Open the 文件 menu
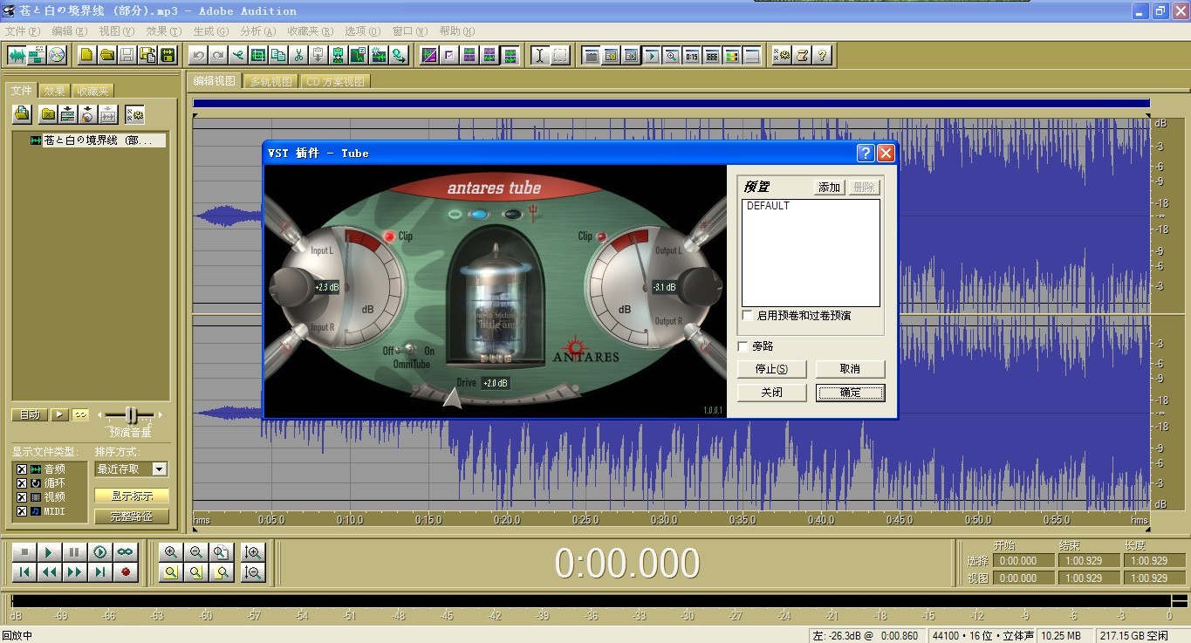1191x643 pixels. [x=23, y=31]
